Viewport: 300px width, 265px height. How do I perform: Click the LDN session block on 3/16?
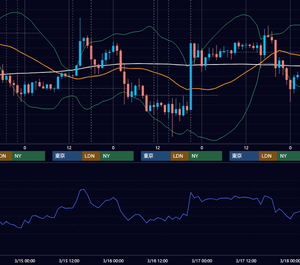click(x=180, y=156)
